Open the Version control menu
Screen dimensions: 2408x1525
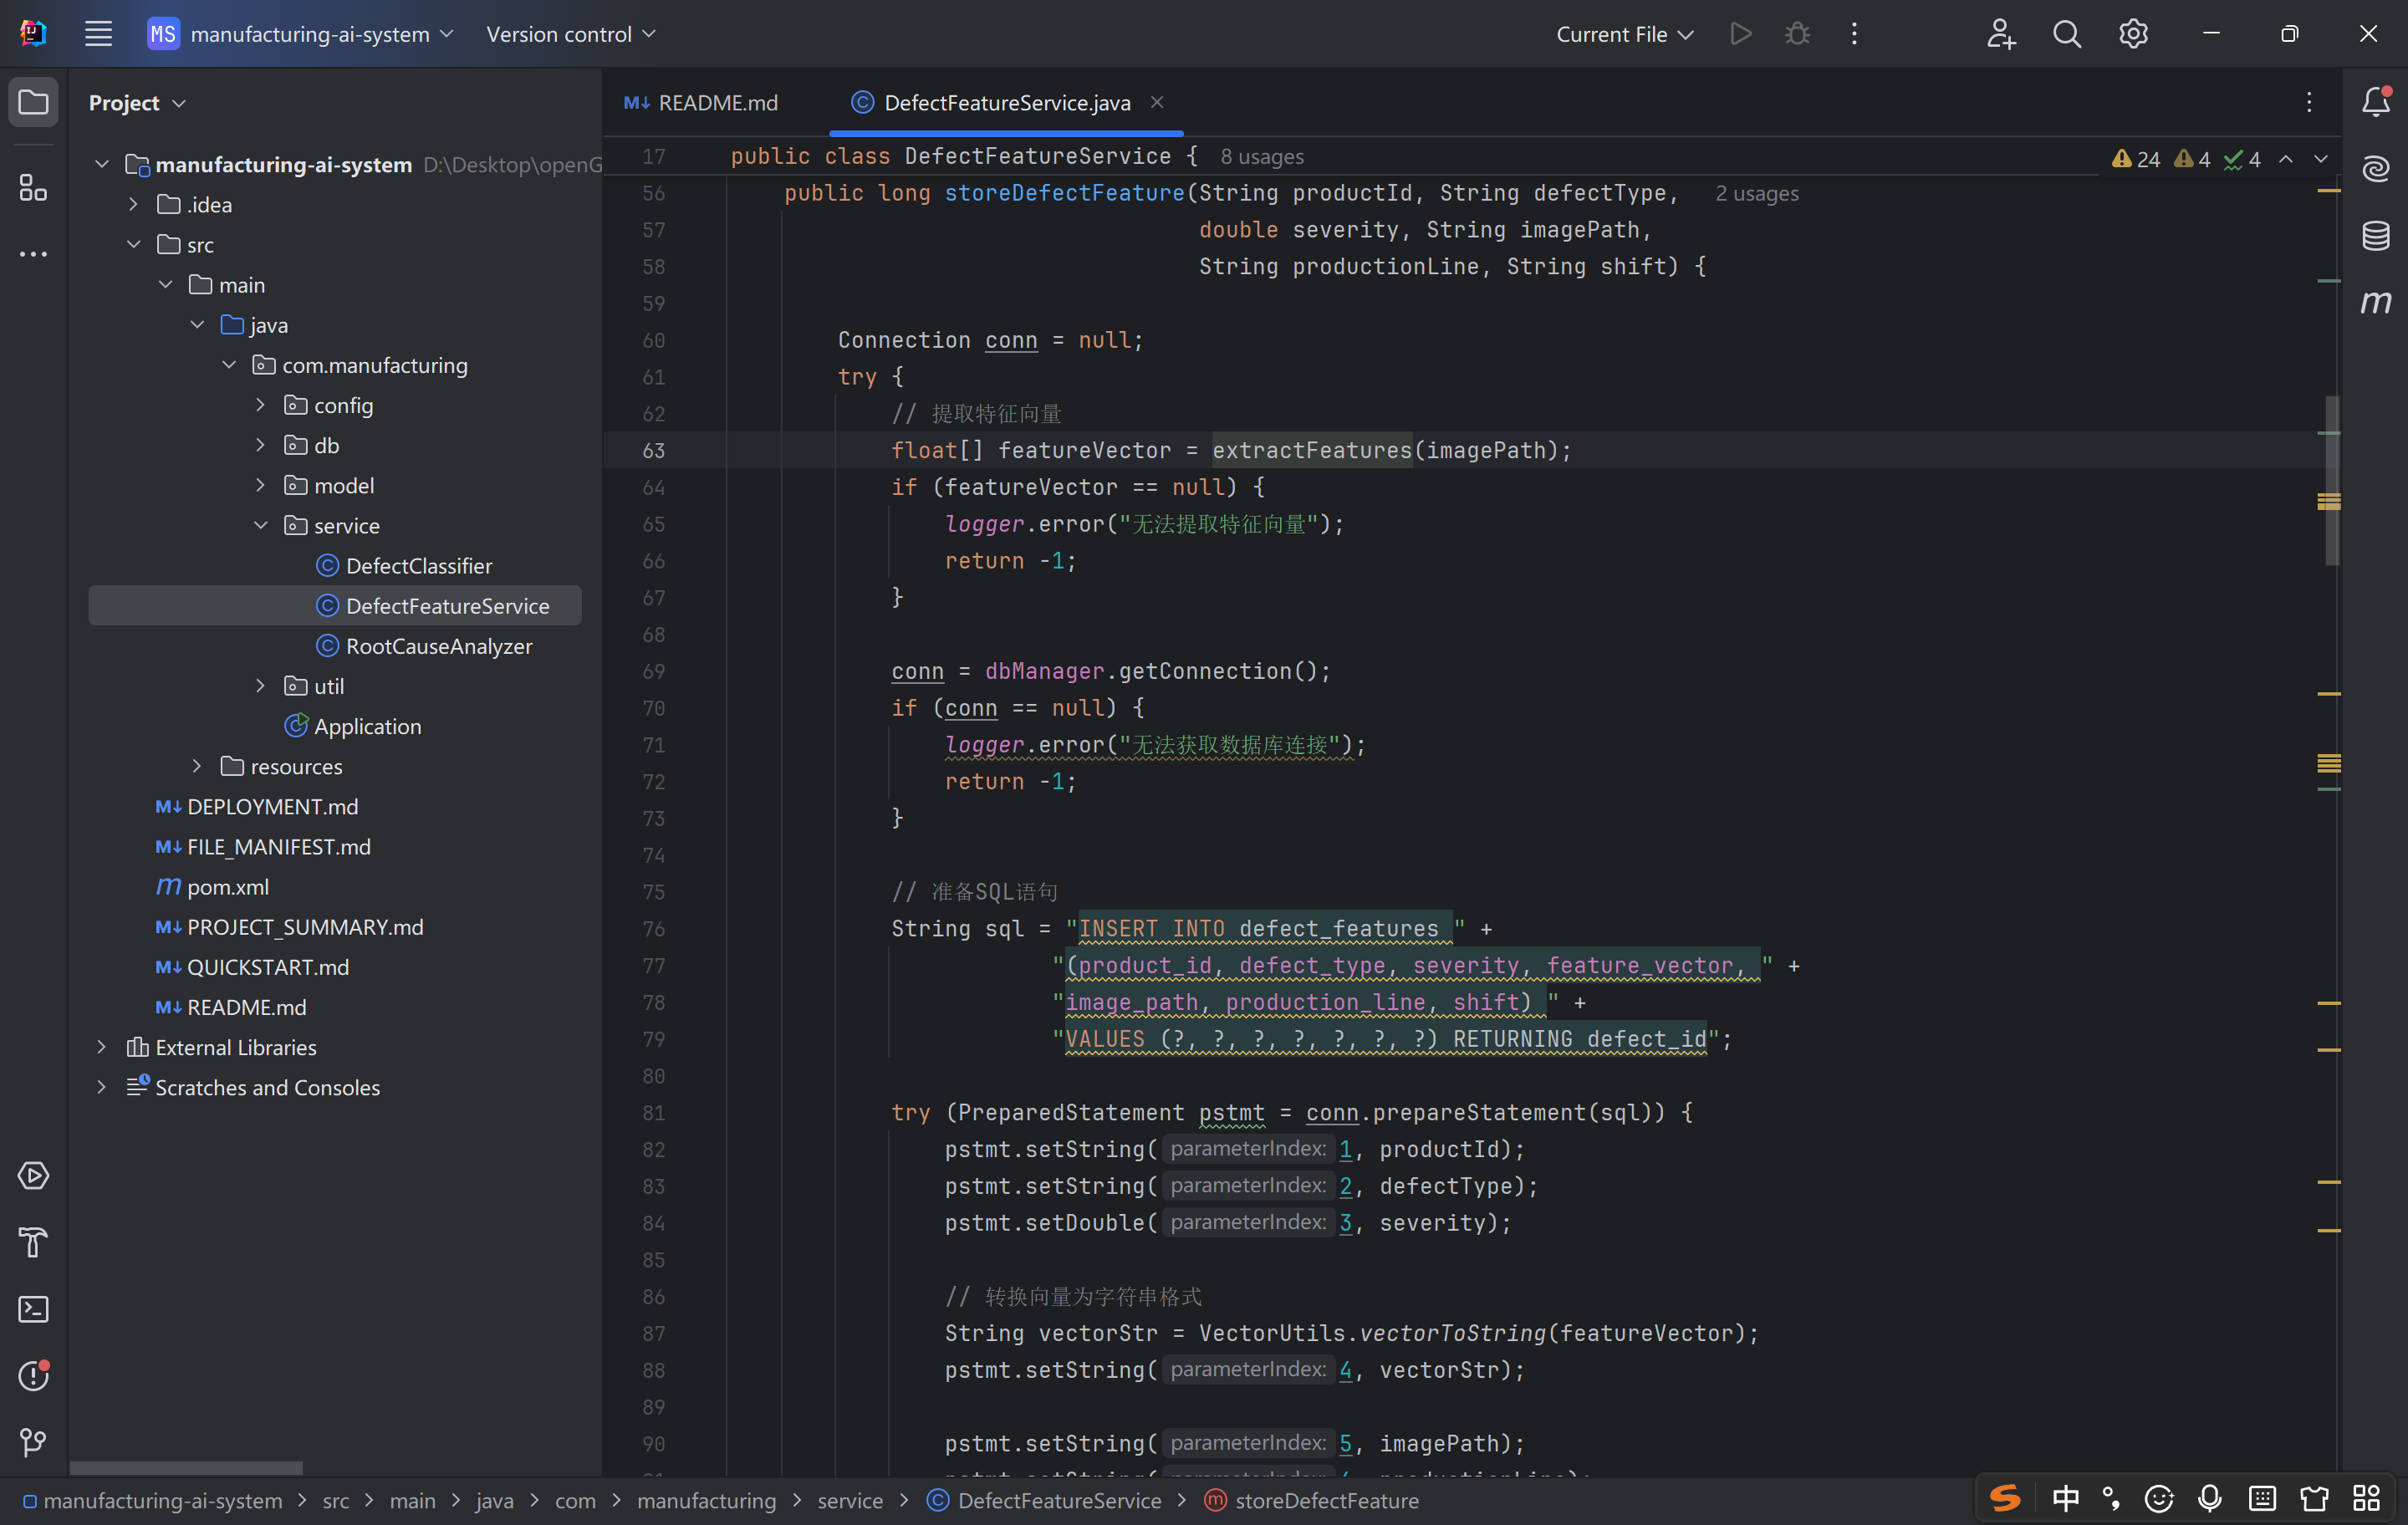(571, 34)
